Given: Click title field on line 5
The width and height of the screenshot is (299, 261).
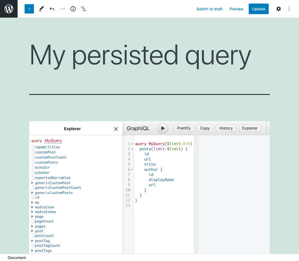Looking at the screenshot, I should pos(150,164).
